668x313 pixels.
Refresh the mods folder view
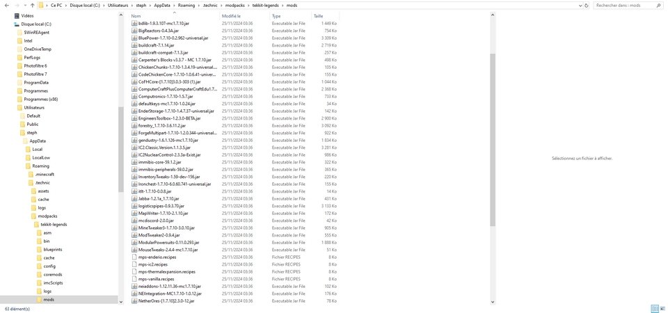(x=587, y=6)
